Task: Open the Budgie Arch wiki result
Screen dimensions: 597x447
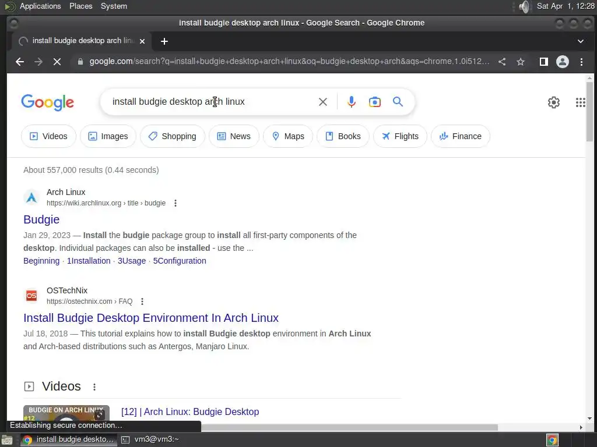Action: point(41,219)
